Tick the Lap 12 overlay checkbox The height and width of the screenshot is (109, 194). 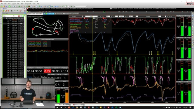coord(21,41)
